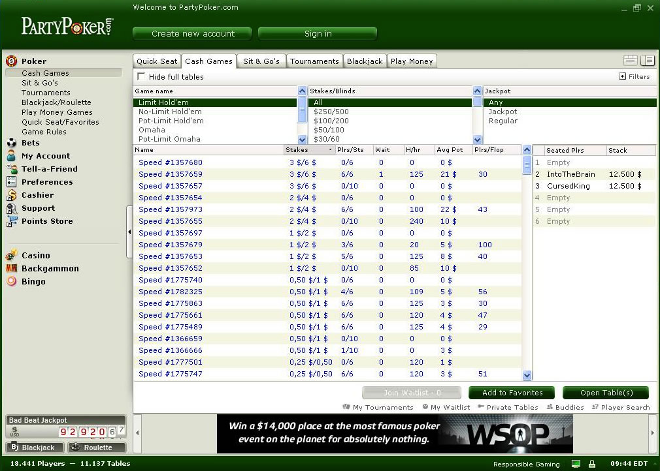This screenshot has width=660, height=471.
Task: Select No-Limit Hold'em game type
Action: [x=215, y=112]
